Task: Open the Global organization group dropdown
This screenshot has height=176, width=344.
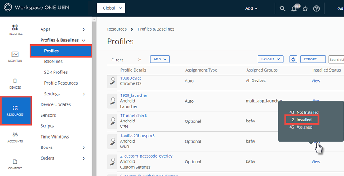Action: tap(111, 8)
